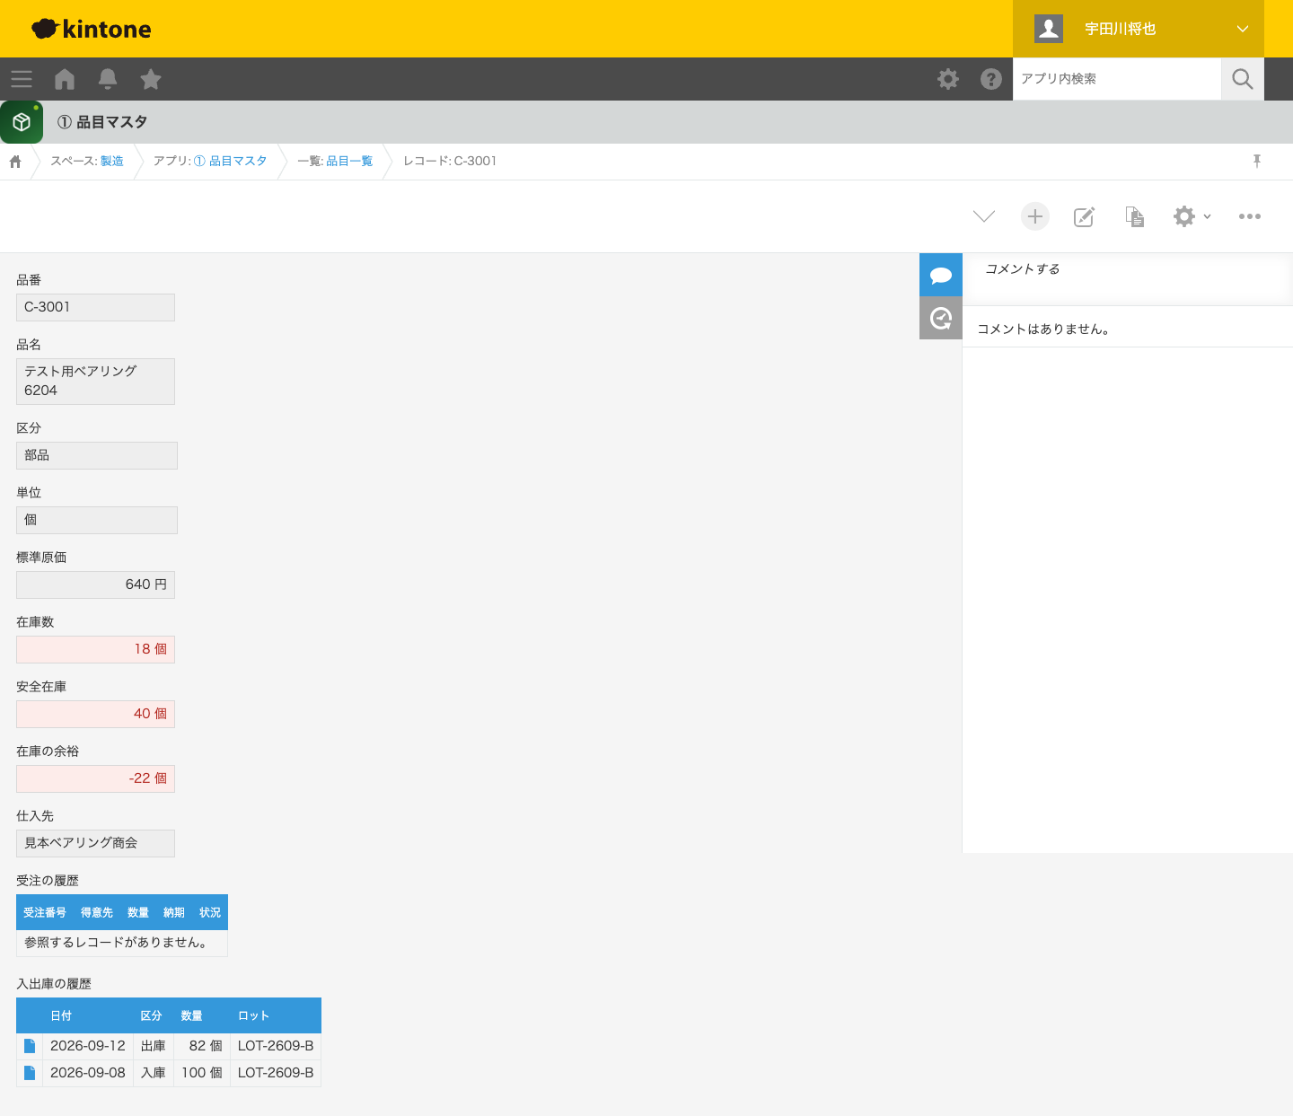Open record details for the 2026-09-12 row
The width and height of the screenshot is (1293, 1116).
pyautogui.click(x=30, y=1046)
